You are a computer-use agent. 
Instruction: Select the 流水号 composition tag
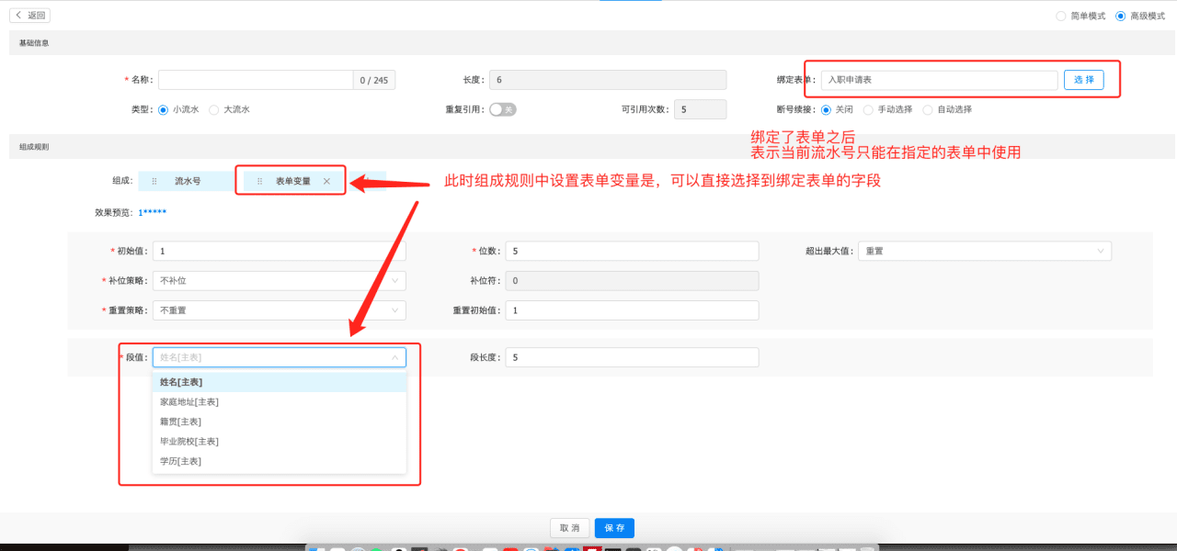click(x=187, y=181)
